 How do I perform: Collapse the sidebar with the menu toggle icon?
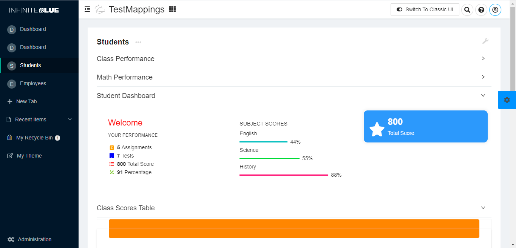point(87,9)
